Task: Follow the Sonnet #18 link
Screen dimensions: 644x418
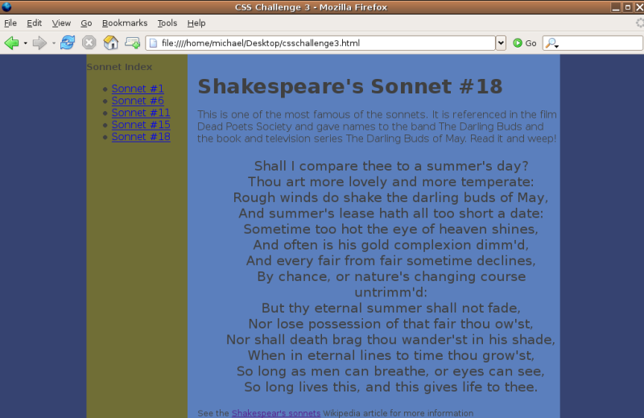Action: click(x=141, y=136)
